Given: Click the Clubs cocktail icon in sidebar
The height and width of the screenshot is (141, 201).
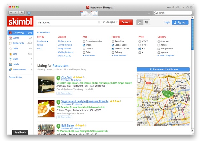Looking at the screenshot, I should 11,59.
